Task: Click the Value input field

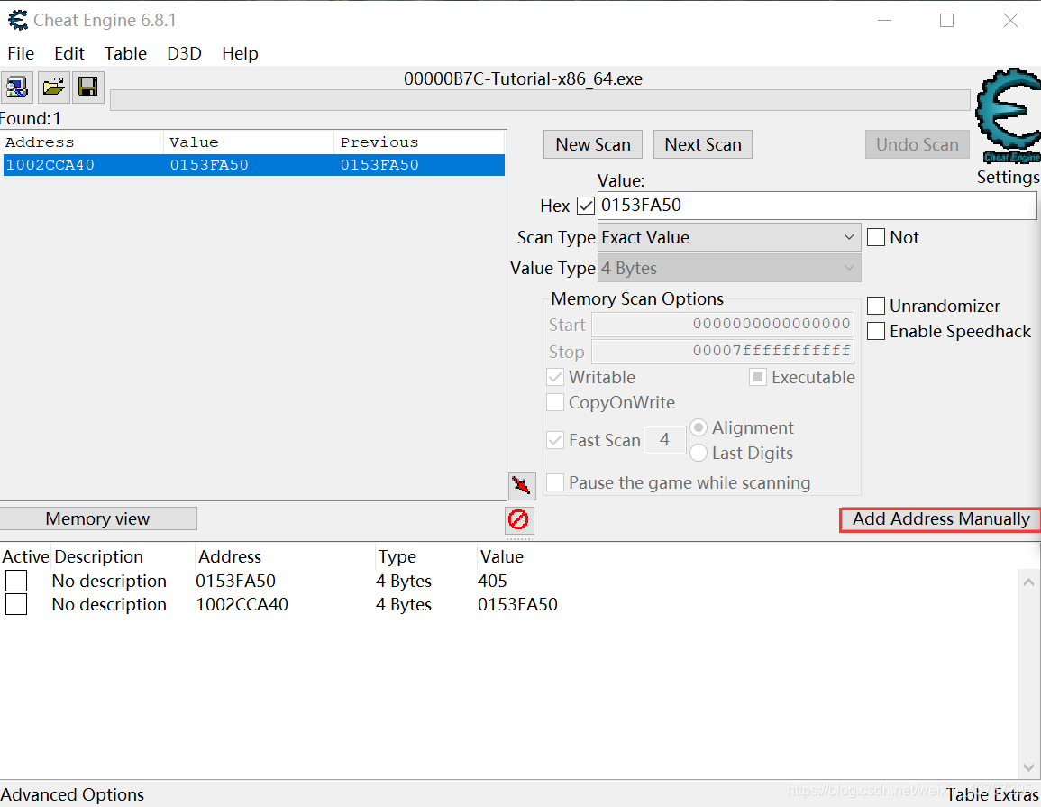Action: 817,206
